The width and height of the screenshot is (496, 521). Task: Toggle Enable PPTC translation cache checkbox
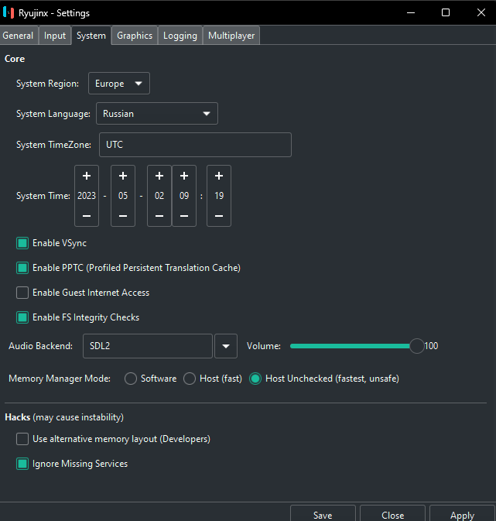tap(22, 268)
